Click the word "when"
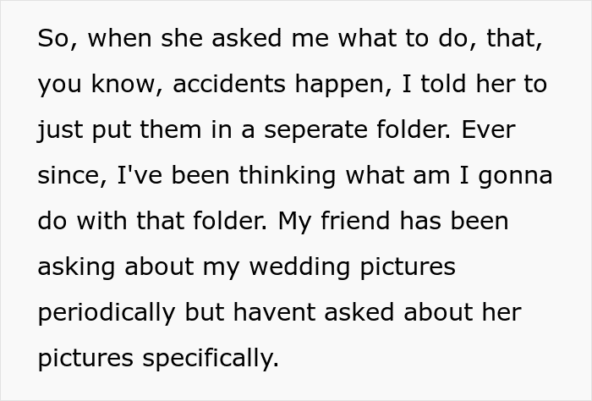Image resolution: width=592 pixels, height=401 pixels. pos(110,40)
